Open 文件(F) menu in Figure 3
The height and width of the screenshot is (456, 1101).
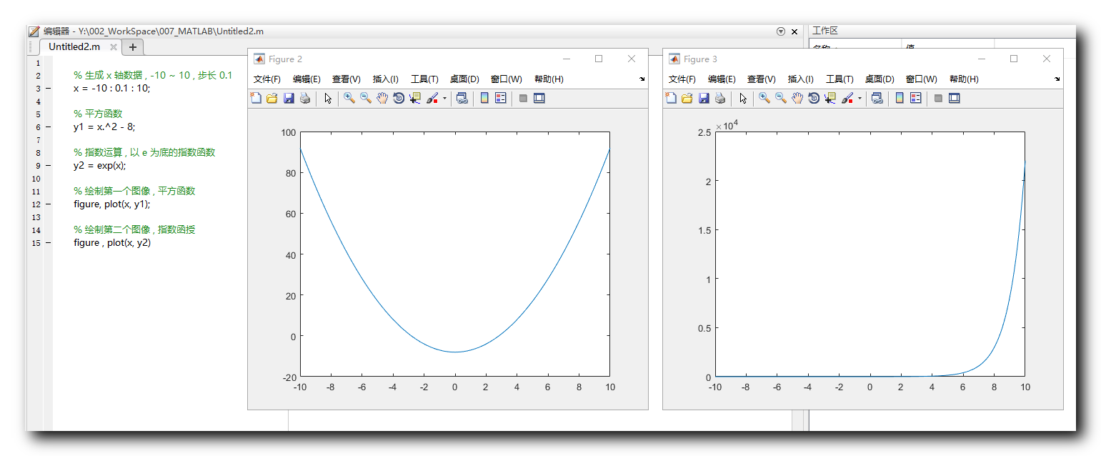pyautogui.click(x=682, y=79)
